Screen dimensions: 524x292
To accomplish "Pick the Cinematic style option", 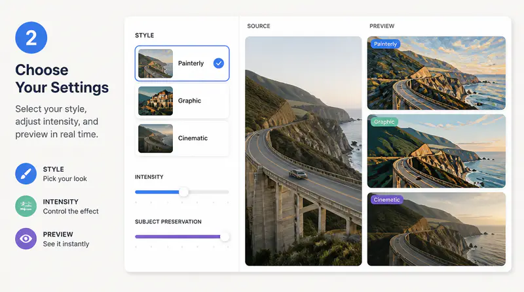I will coord(182,138).
